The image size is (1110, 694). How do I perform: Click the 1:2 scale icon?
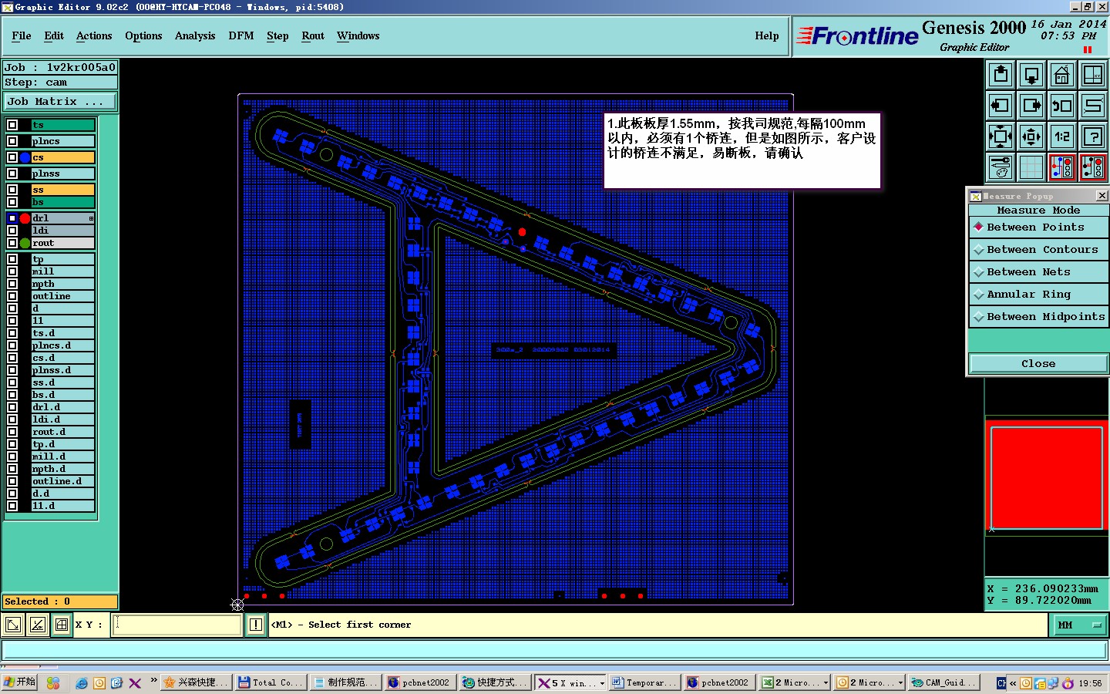(x=1062, y=136)
